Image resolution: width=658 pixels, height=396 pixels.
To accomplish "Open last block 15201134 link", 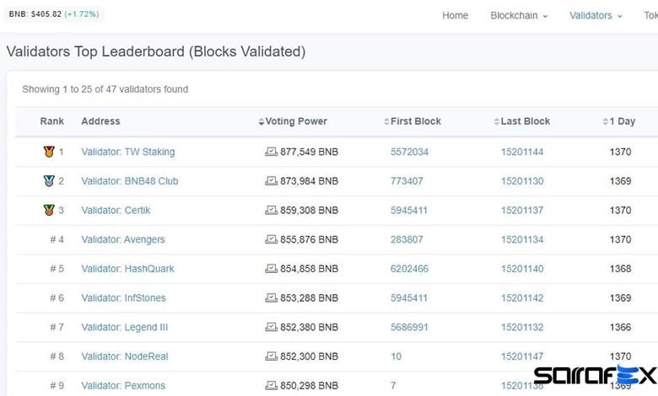I will click(522, 239).
